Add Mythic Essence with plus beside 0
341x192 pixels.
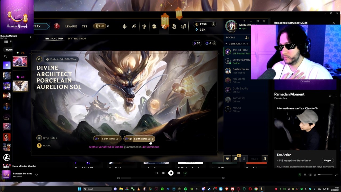pyautogui.click(x=214, y=43)
